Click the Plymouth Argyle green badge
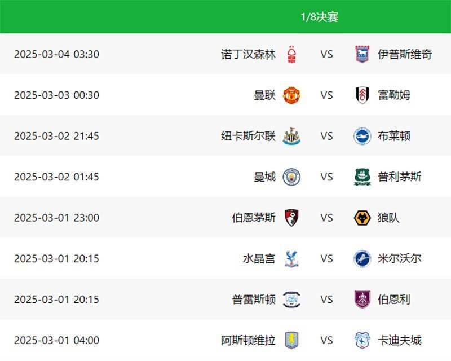 pos(362,177)
